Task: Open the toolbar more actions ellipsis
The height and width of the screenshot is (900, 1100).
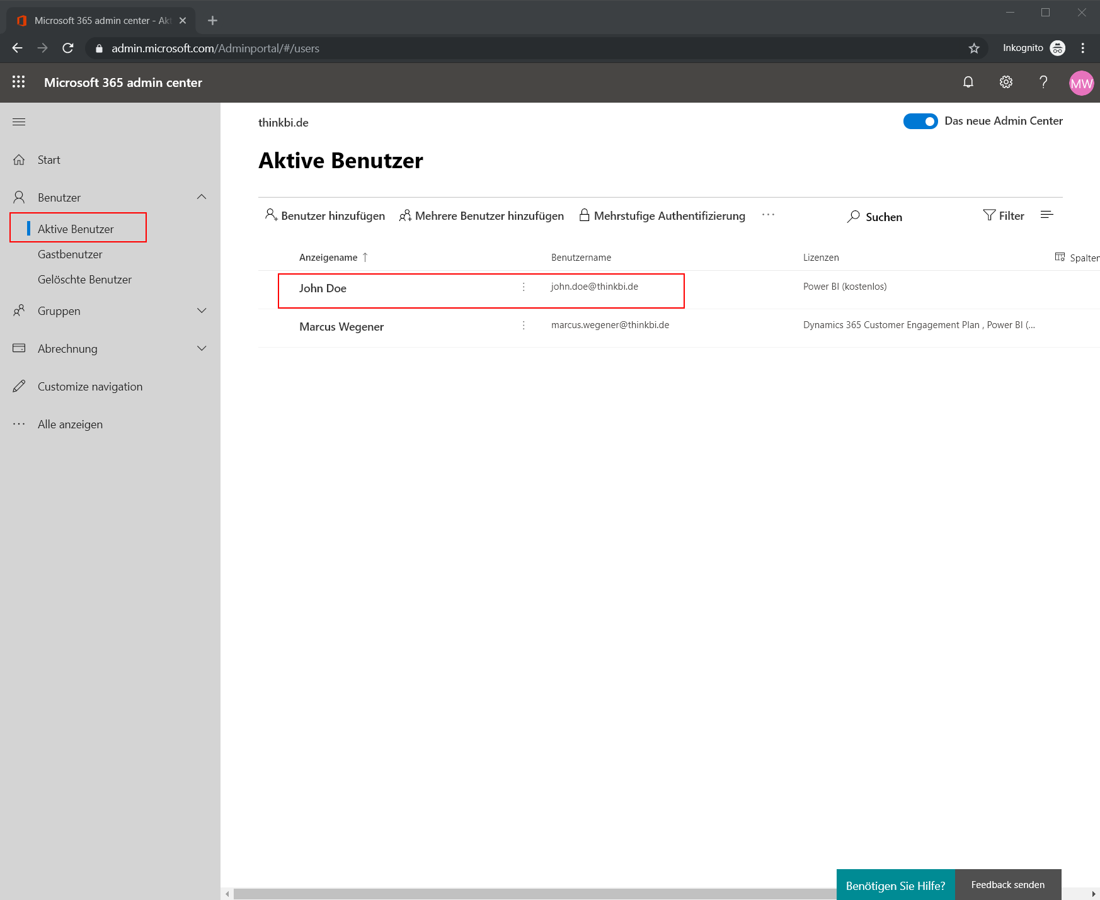Action: 768,215
